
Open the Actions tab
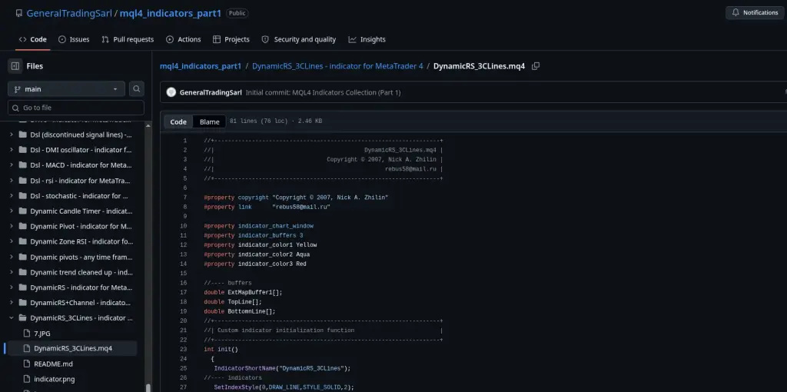click(x=183, y=39)
